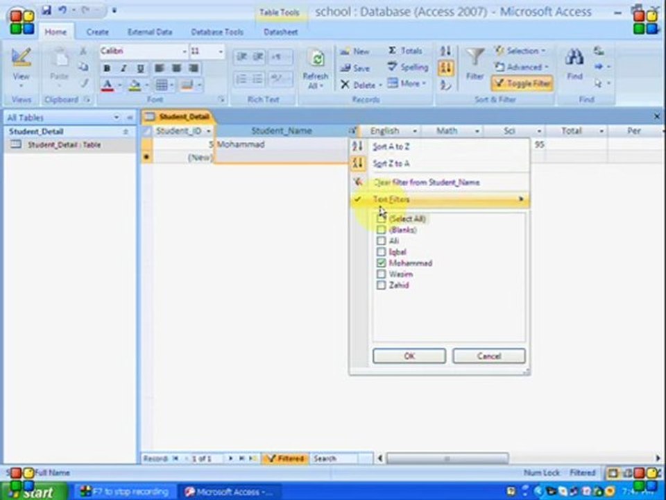Expand All Tables navigation dropdown
The image size is (666, 500).
[117, 117]
